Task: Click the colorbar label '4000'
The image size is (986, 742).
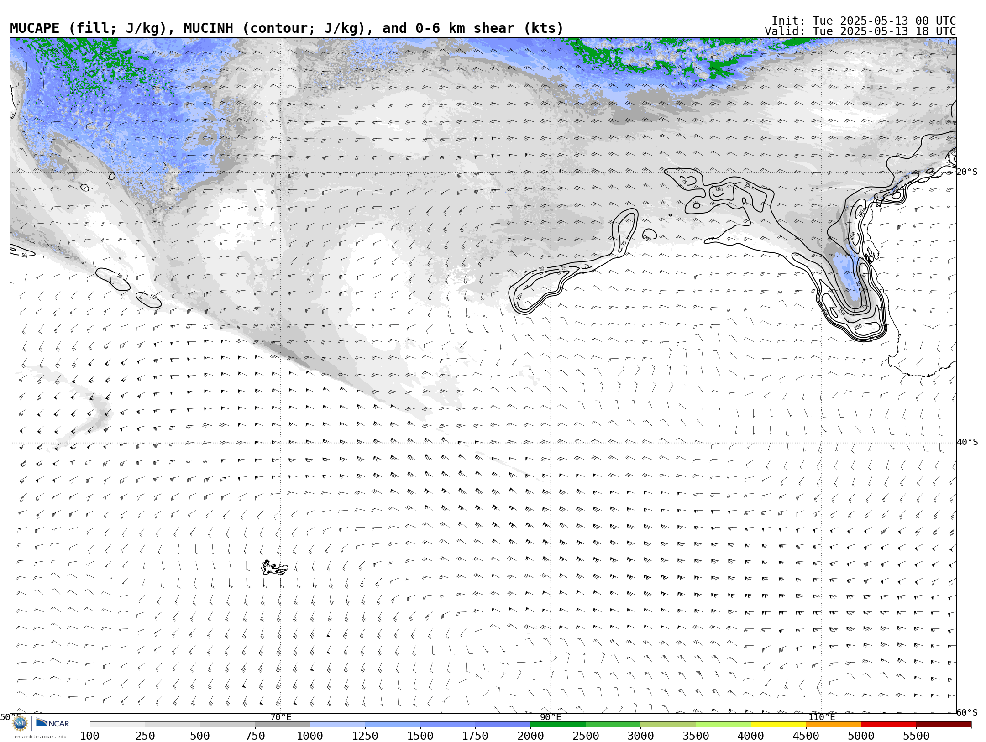Action: [751, 736]
